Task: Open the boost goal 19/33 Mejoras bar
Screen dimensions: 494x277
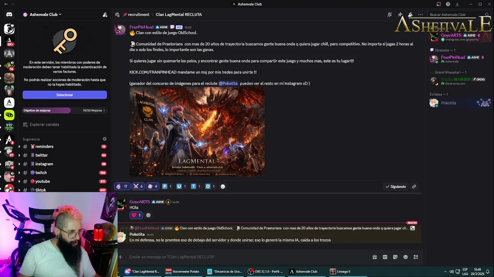Action: pos(64,110)
